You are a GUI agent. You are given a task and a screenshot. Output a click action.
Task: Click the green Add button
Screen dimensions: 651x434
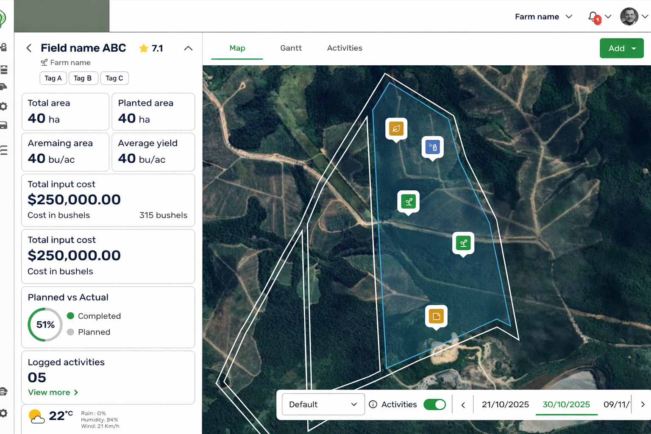(621, 48)
